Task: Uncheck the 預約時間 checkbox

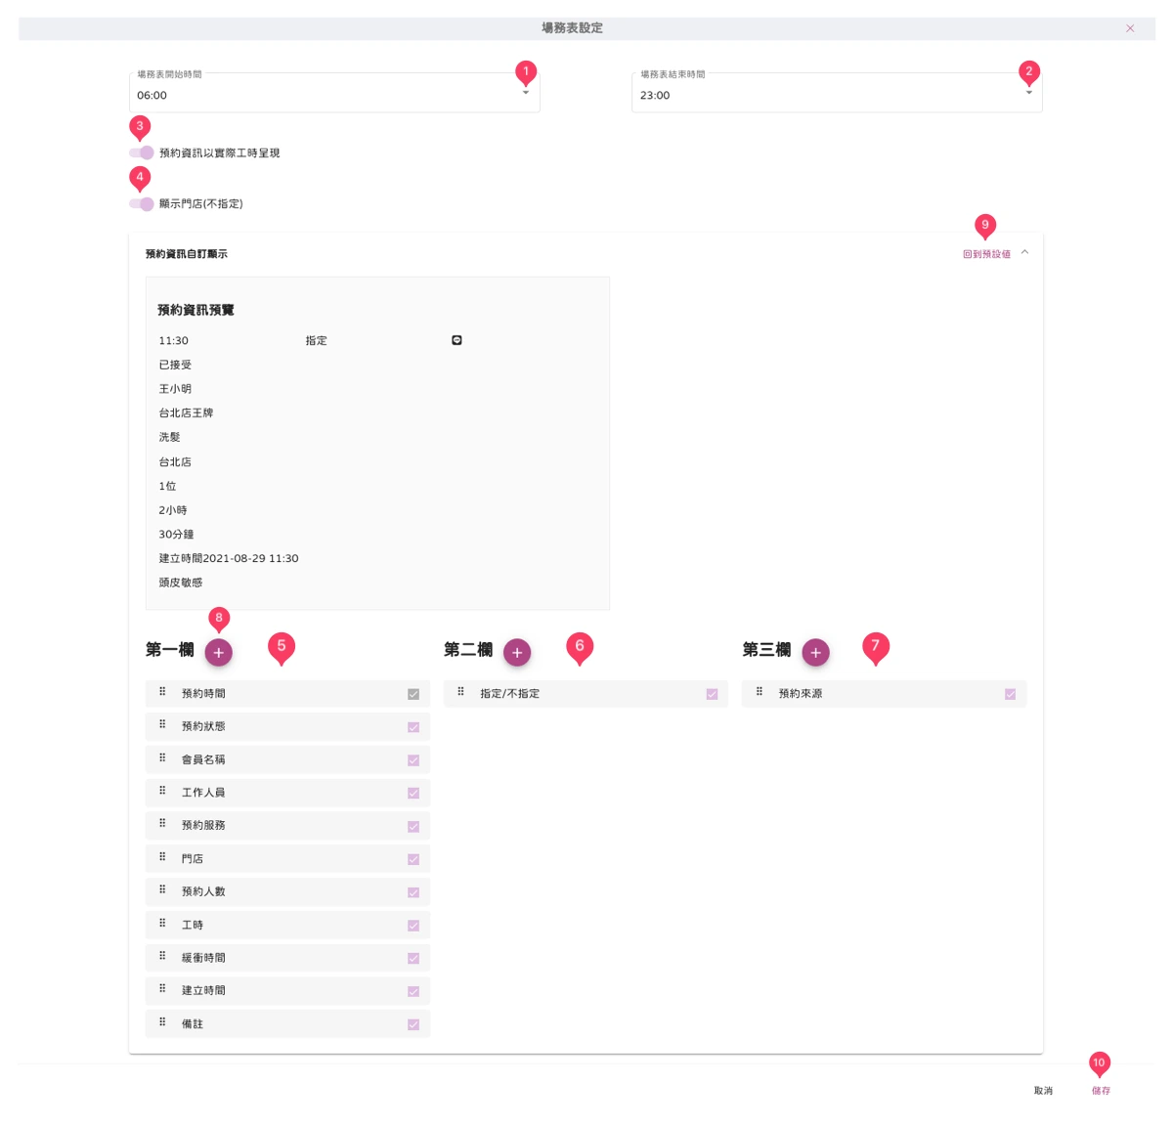Action: tap(413, 694)
